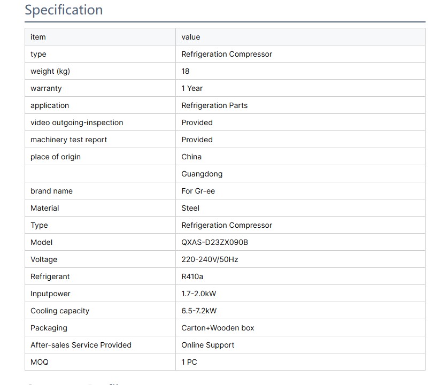Select the China place of origin value
The height and width of the screenshot is (385, 440).
191,157
